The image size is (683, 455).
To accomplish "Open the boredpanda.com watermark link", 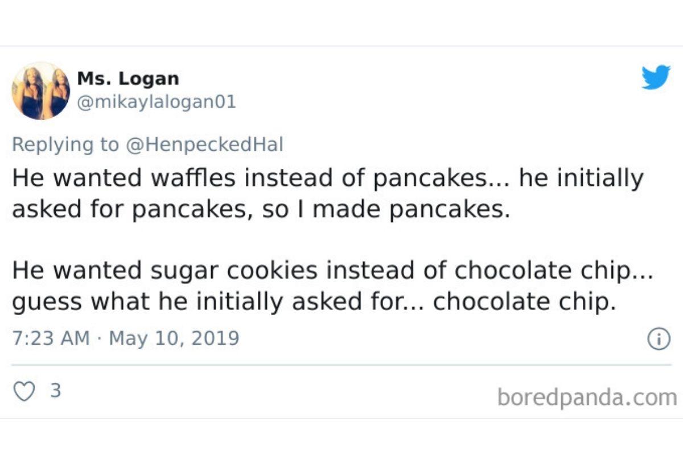I will (587, 397).
